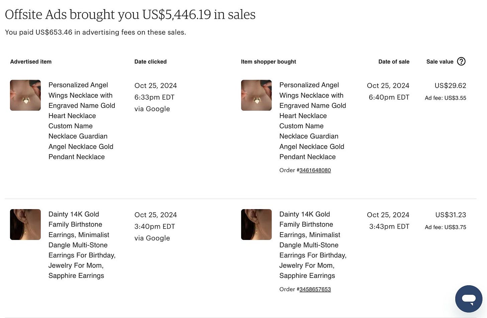Click purchased Personalized Angel Wings Necklace title

[x=312, y=121]
